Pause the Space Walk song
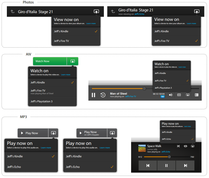209x178 pixels. [166, 165]
